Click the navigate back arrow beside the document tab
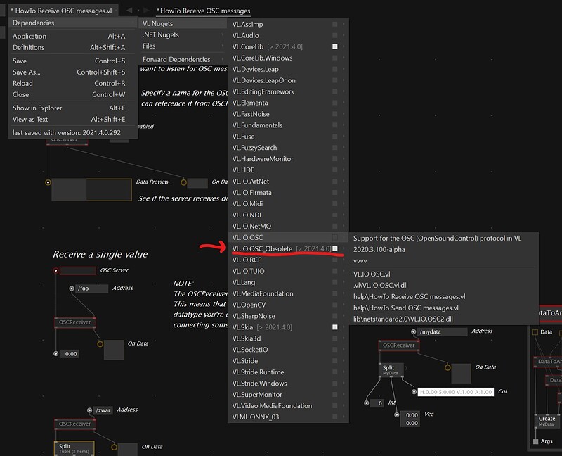This screenshot has width=562, height=456. pos(129,11)
